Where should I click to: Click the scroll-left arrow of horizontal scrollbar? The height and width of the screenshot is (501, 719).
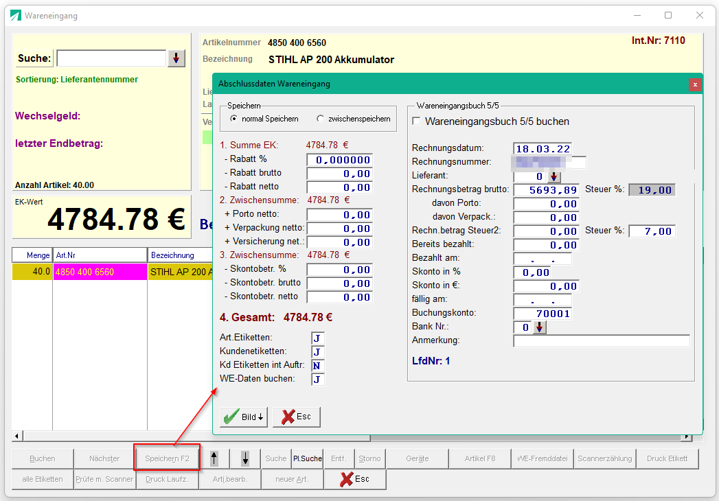pyautogui.click(x=17, y=436)
